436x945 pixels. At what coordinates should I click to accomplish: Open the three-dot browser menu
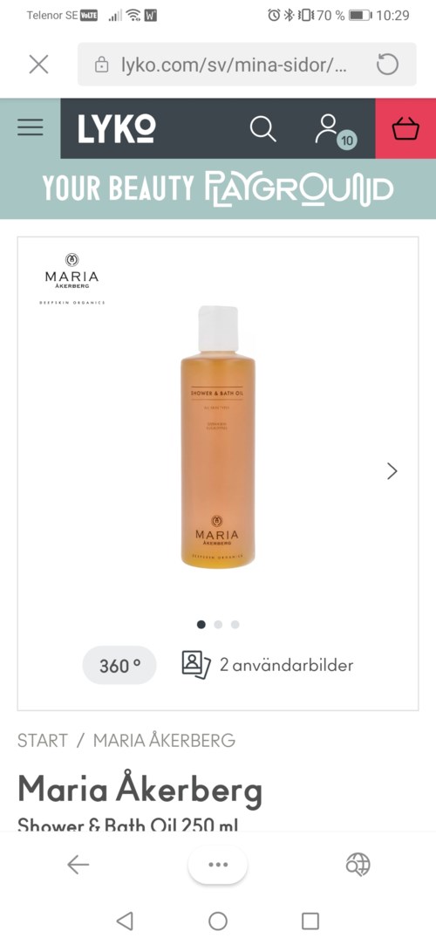click(217, 865)
